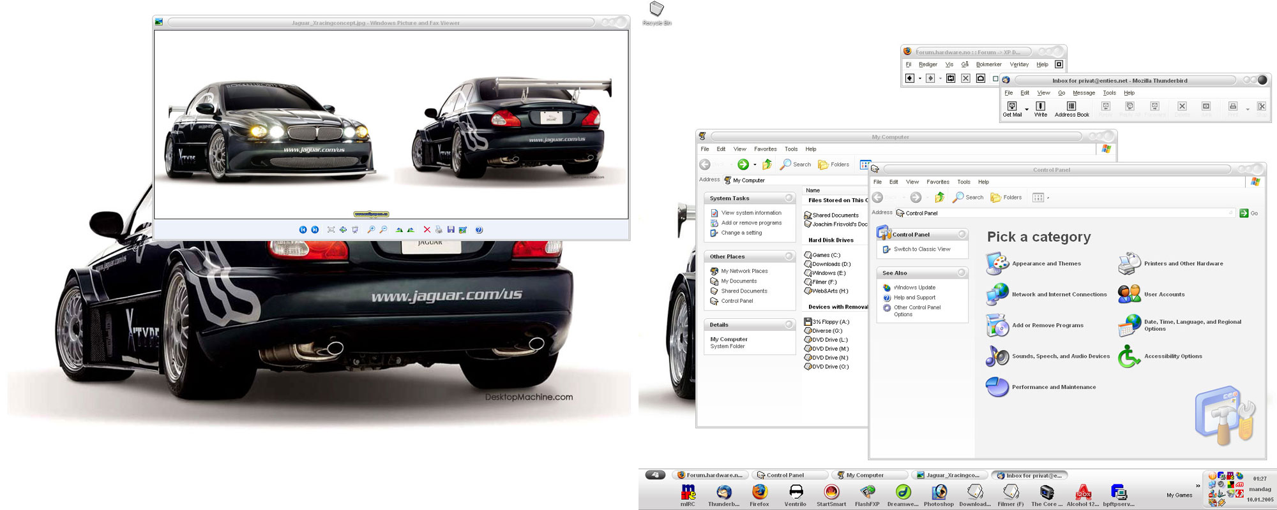1277x510 pixels.
Task: Click green Forward arrow in My Computer
Action: pyautogui.click(x=743, y=164)
